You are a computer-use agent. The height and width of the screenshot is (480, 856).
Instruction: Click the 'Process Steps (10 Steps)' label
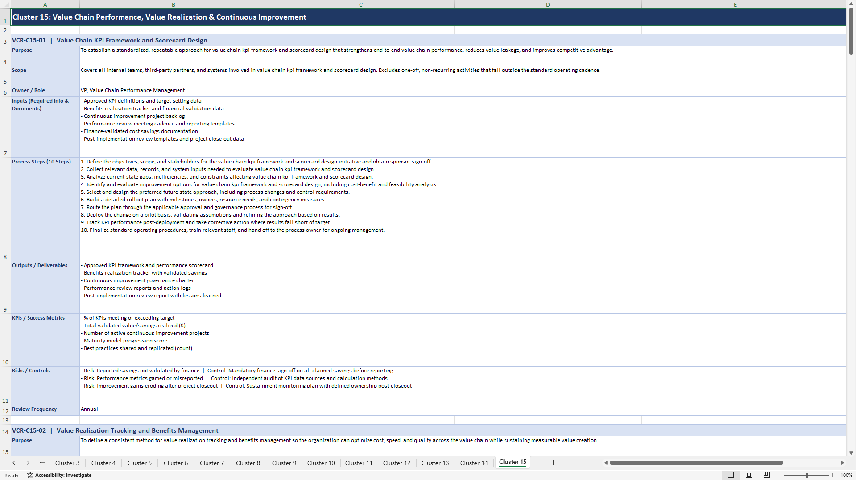[x=45, y=209]
